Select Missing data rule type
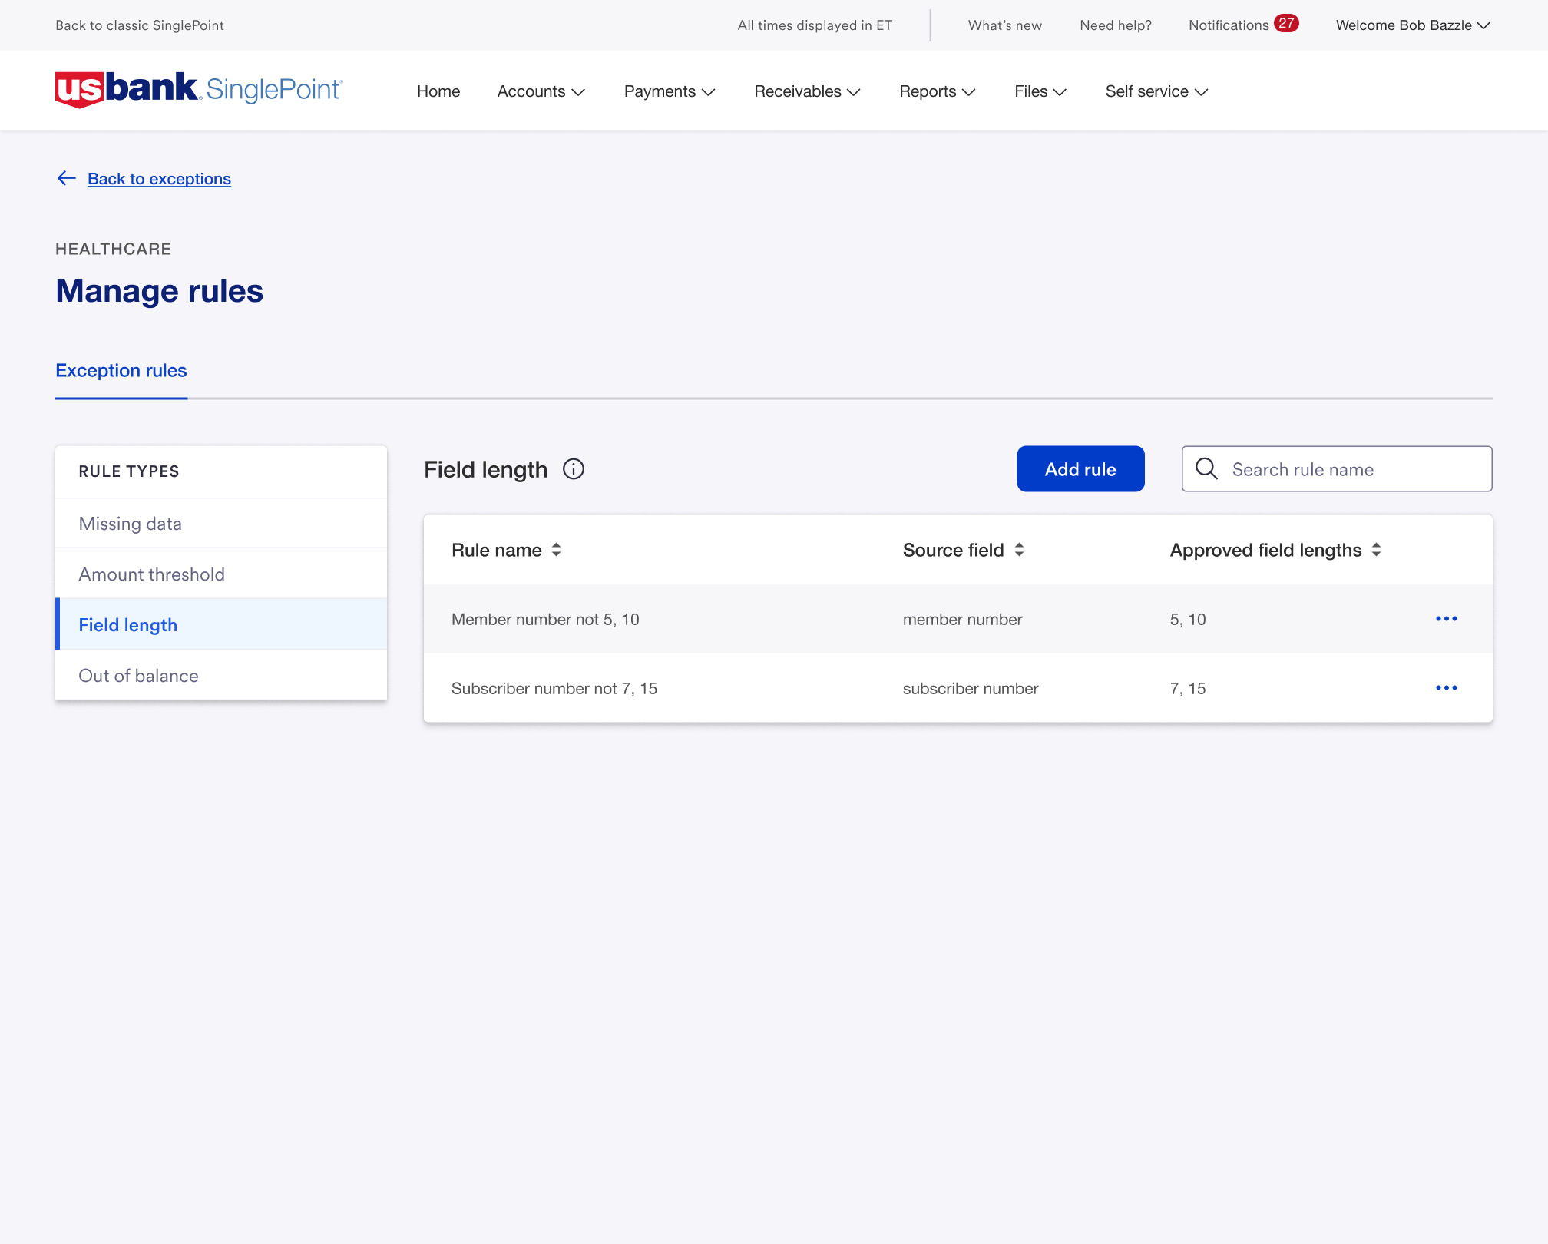The height and width of the screenshot is (1244, 1548). pyautogui.click(x=130, y=523)
